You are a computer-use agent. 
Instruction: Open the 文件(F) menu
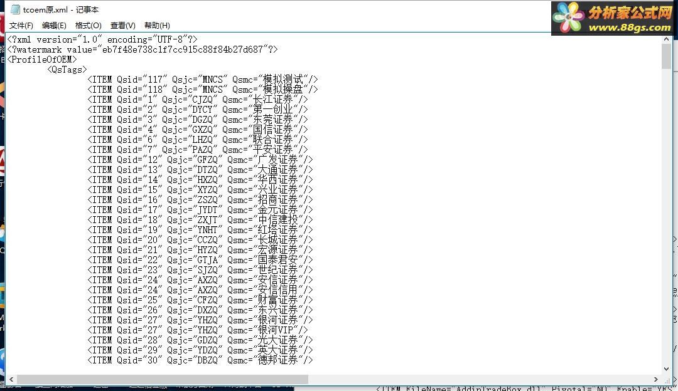21,26
